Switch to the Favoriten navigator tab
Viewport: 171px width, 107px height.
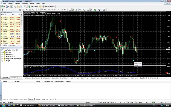(13, 78)
